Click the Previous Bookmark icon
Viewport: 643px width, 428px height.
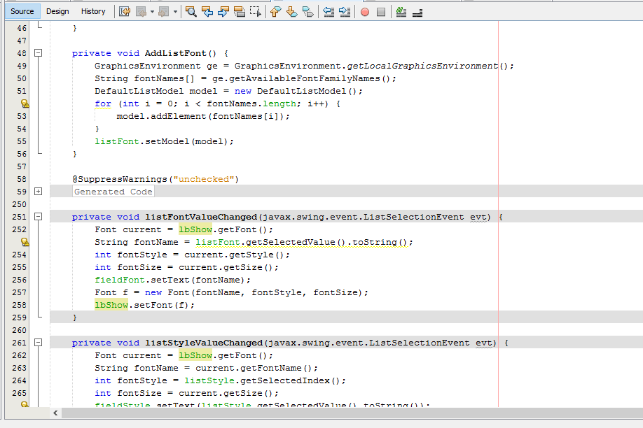[x=274, y=11]
